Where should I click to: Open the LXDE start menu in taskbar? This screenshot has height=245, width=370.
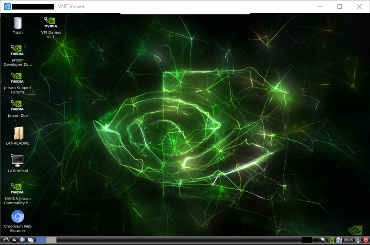6,240
